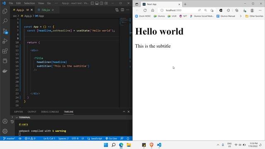Image resolution: width=265 pixels, height=149 pixels.
Task: Click the Open Changes icon in editor toolbar
Action: tap(117, 10)
